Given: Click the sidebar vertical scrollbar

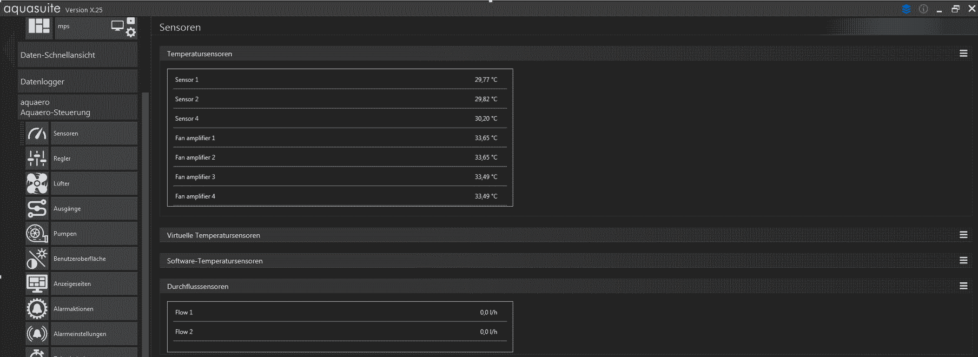Looking at the screenshot, I should [144, 216].
